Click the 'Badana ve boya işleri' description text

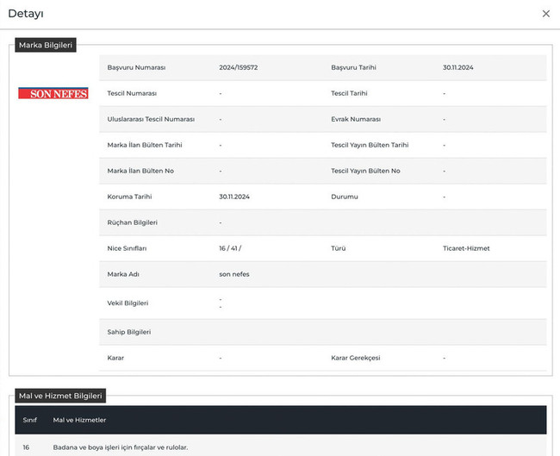tap(121, 447)
